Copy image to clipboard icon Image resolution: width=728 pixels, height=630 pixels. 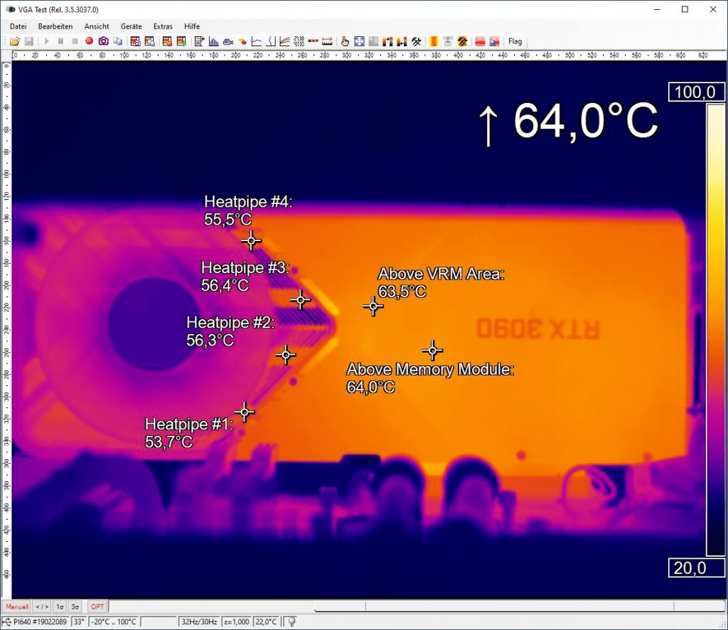pos(118,41)
